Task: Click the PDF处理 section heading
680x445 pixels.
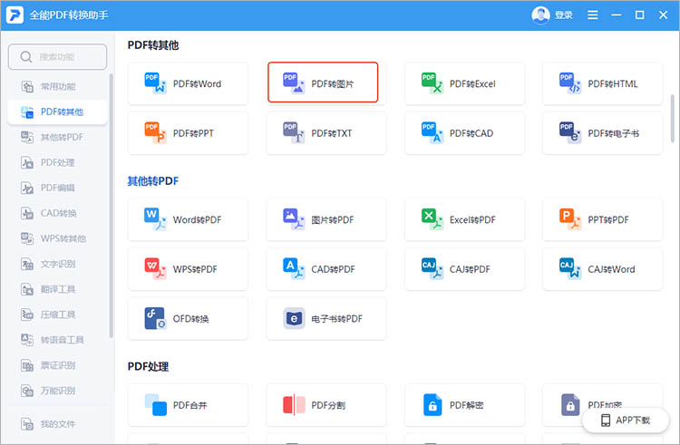Action: click(x=149, y=366)
